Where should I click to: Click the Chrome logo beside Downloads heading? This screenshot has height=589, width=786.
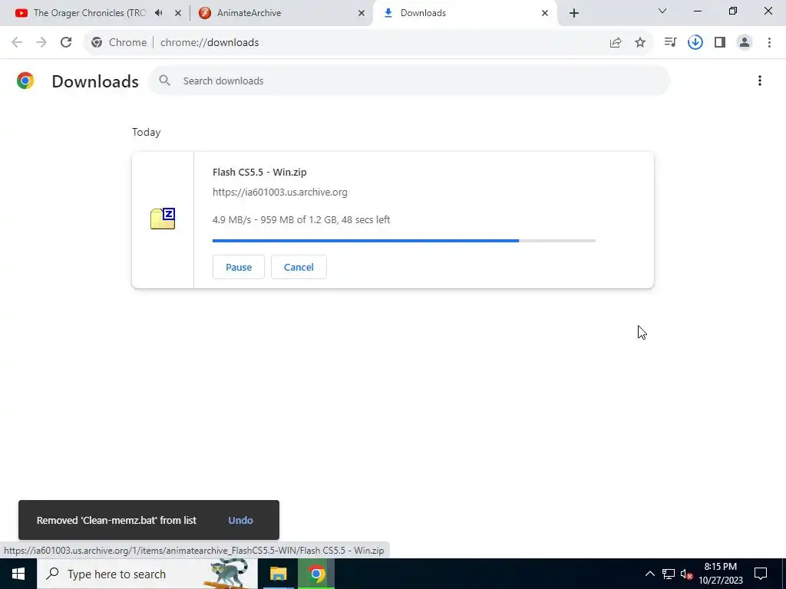click(x=25, y=81)
